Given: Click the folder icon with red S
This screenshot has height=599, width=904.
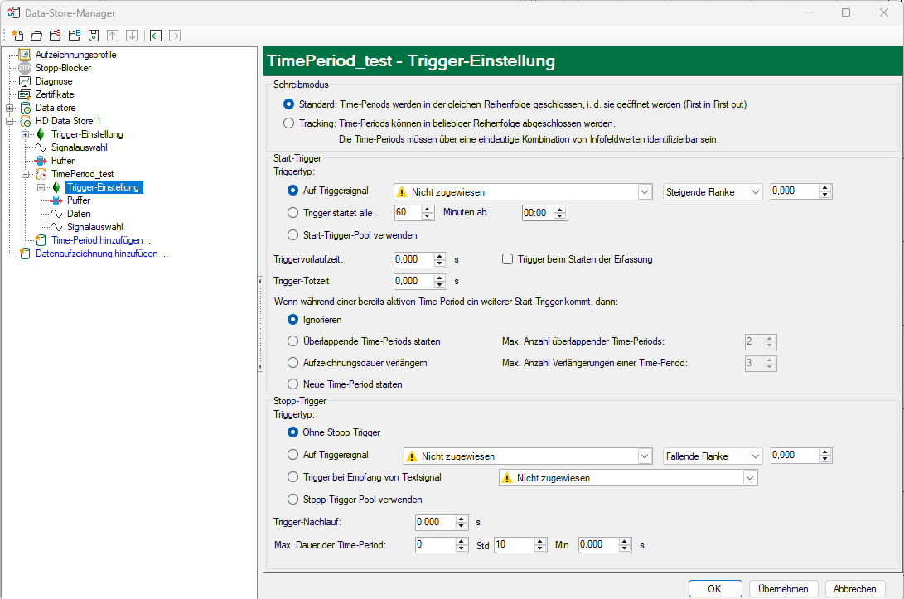Looking at the screenshot, I should tap(56, 36).
